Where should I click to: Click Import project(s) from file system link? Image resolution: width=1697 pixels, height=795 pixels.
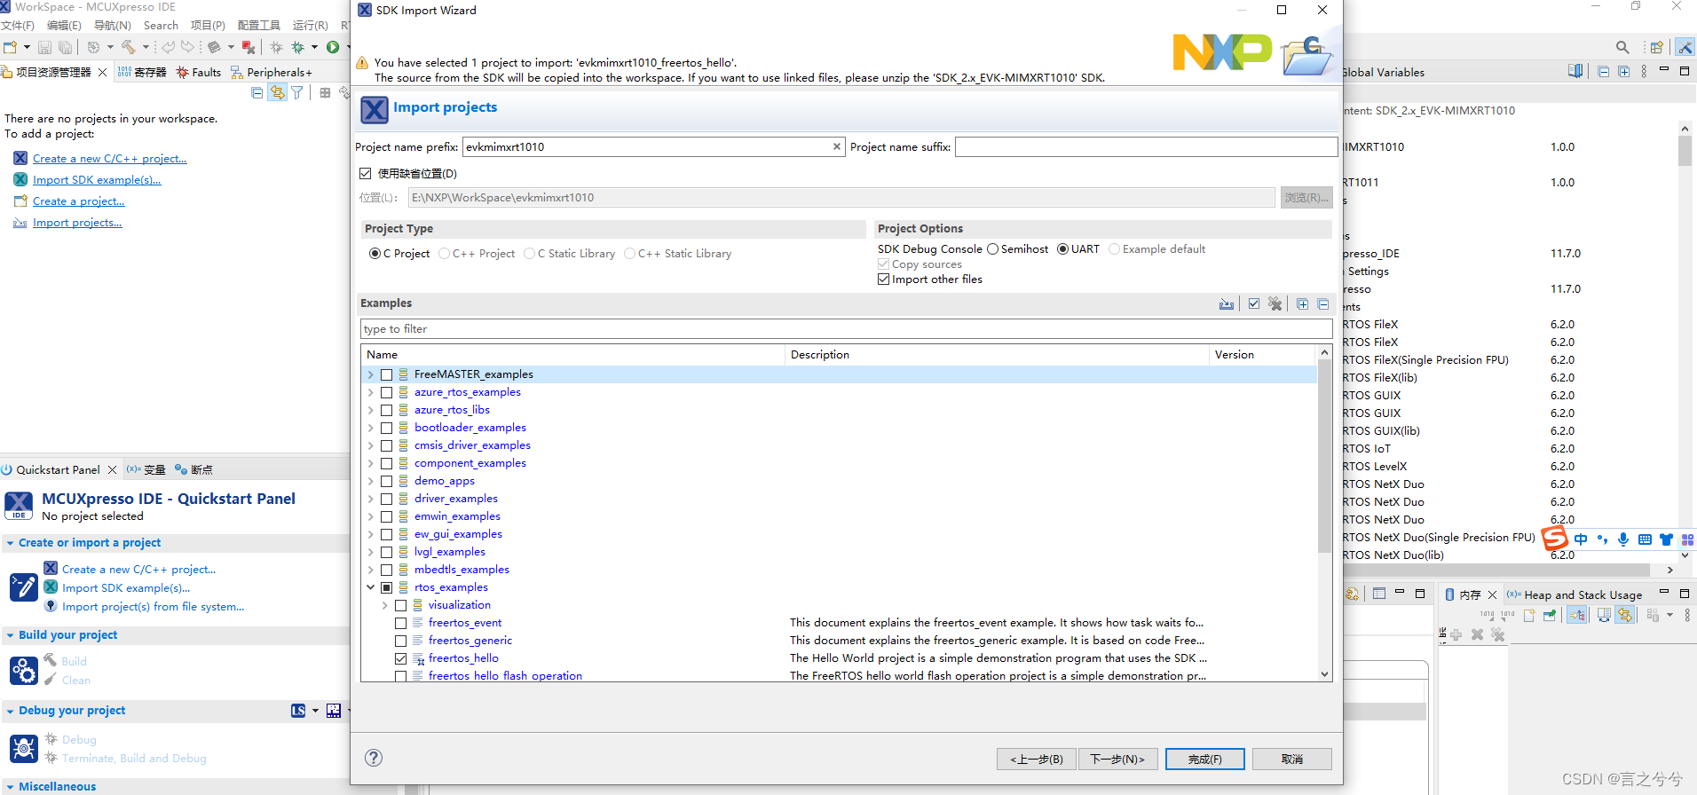click(153, 607)
